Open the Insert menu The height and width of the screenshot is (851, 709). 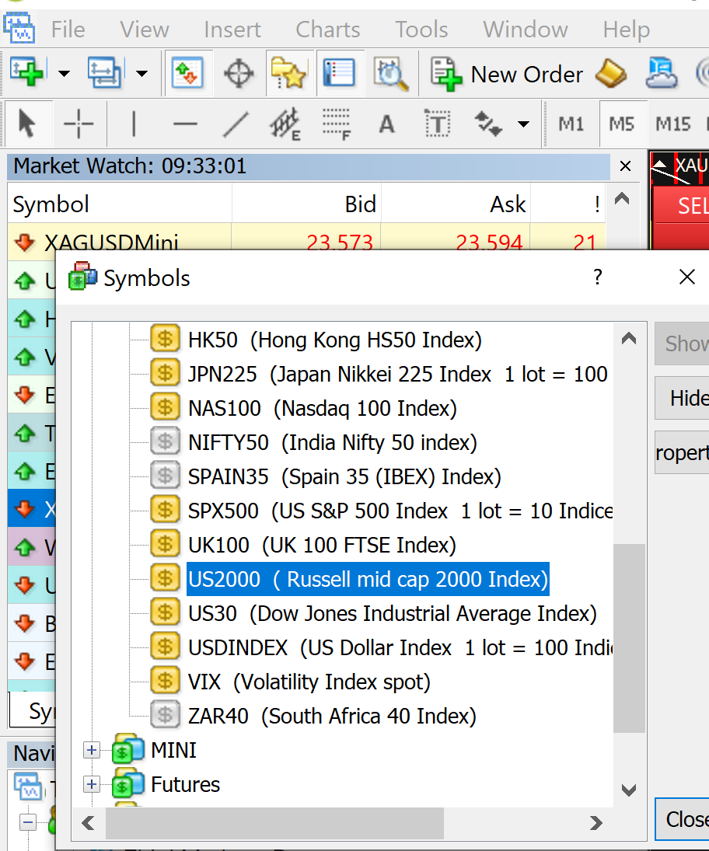tap(232, 30)
